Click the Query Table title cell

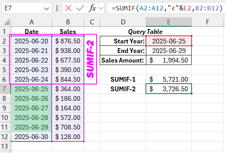click(145, 31)
